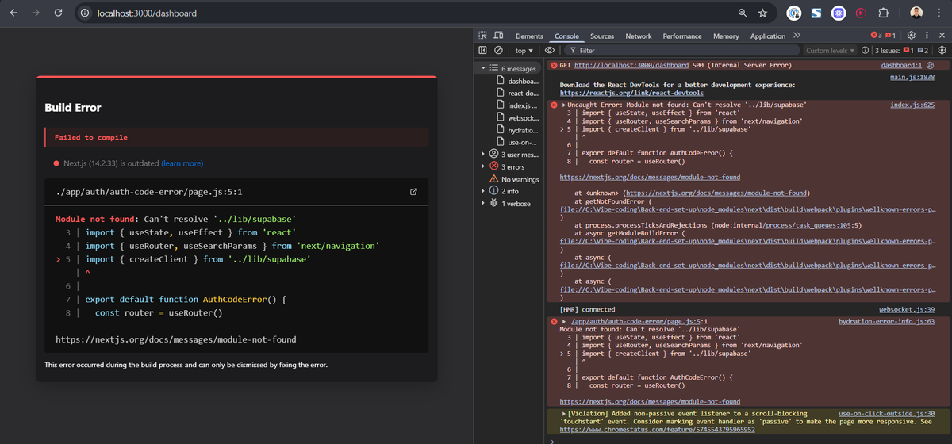Select the No warnings sidebar entry
This screenshot has height=444, width=952.
pyautogui.click(x=513, y=179)
